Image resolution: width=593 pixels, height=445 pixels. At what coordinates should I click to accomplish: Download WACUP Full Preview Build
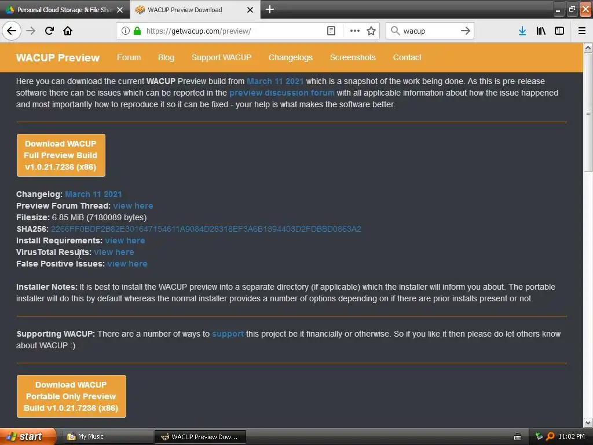(x=61, y=155)
